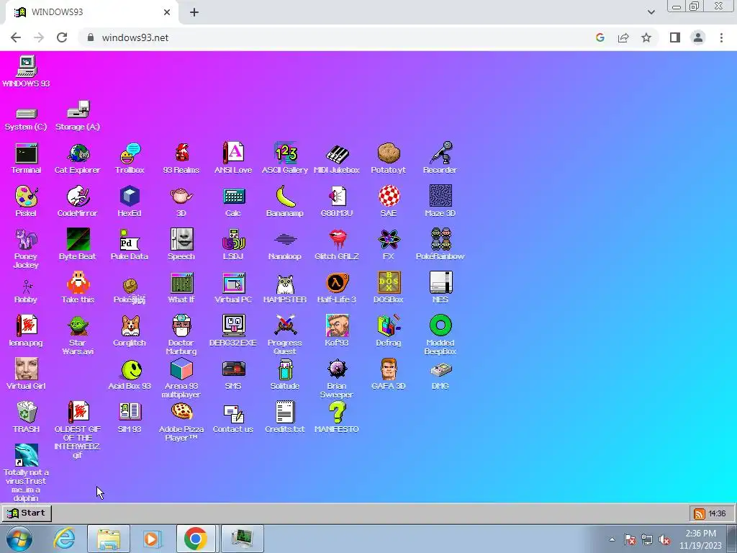The height and width of the screenshot is (553, 737).
Task: Open the Defrag icon
Action: tap(389, 326)
